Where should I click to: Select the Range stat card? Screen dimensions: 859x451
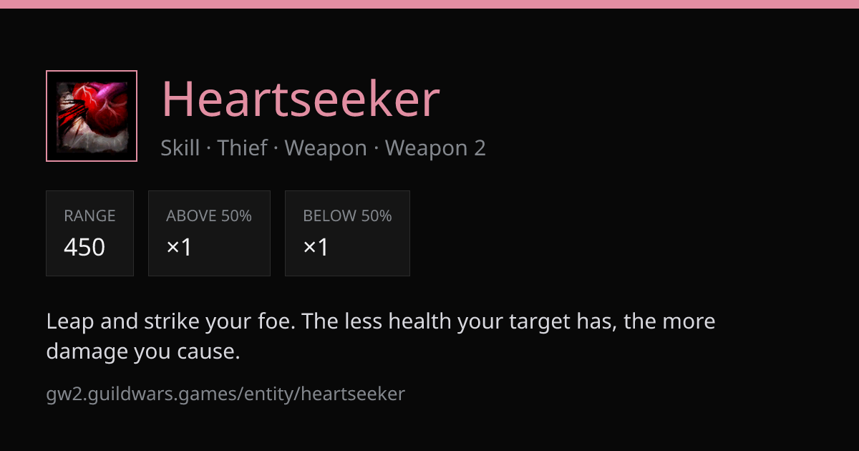(x=89, y=233)
